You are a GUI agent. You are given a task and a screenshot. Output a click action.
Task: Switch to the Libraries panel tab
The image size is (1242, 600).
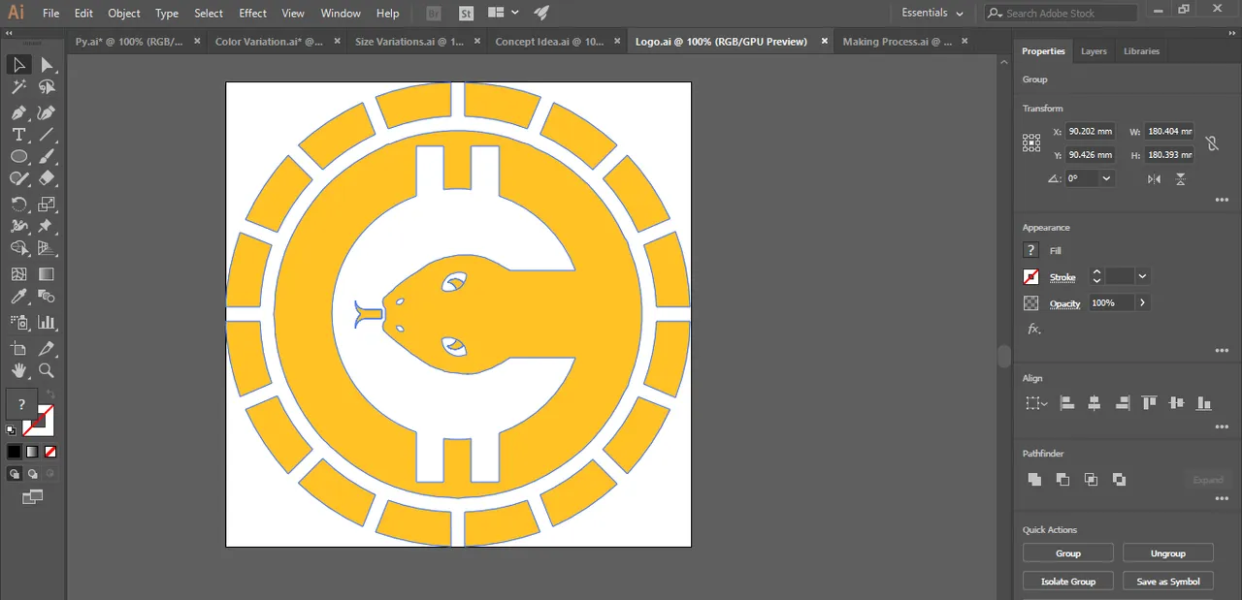coord(1141,51)
